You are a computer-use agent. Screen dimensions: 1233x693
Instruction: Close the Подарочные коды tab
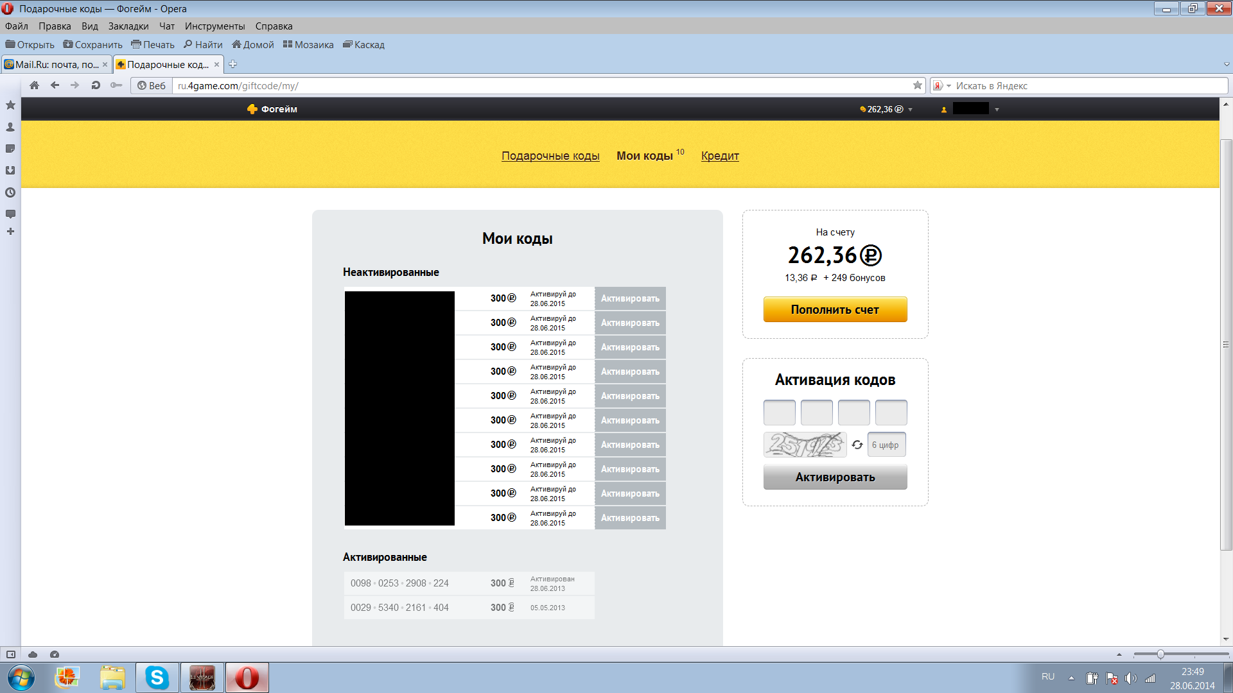pyautogui.click(x=216, y=64)
